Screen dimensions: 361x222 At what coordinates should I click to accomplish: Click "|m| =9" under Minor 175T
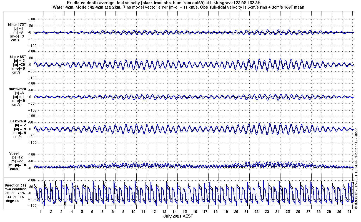tap(17, 32)
